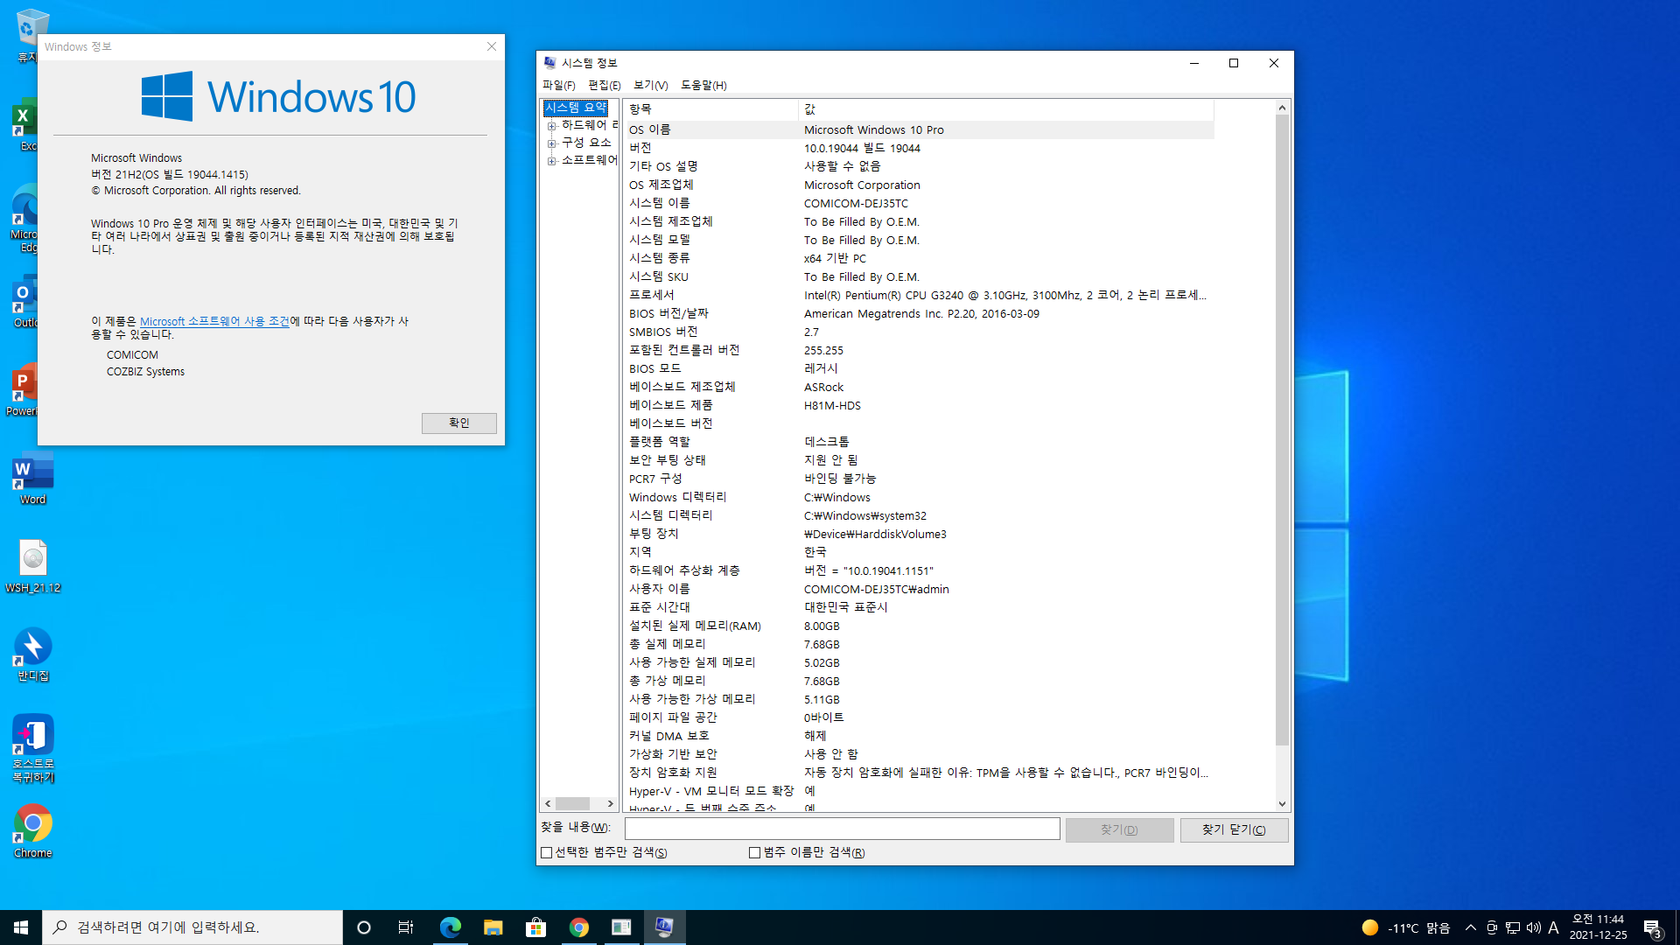Launch Edge from the taskbar
Image resolution: width=1680 pixels, height=945 pixels.
click(450, 927)
